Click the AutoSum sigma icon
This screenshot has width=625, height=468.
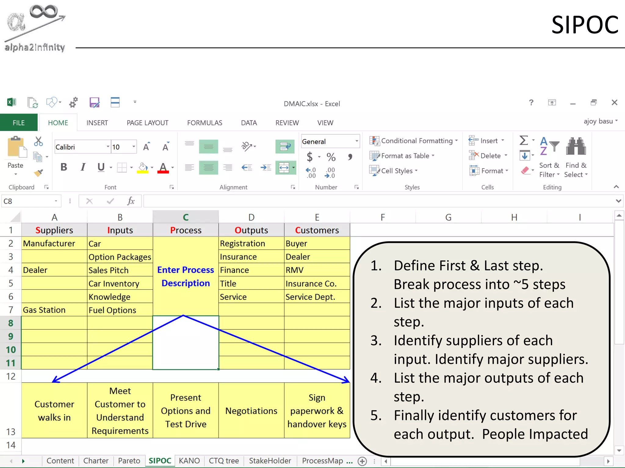click(x=524, y=140)
